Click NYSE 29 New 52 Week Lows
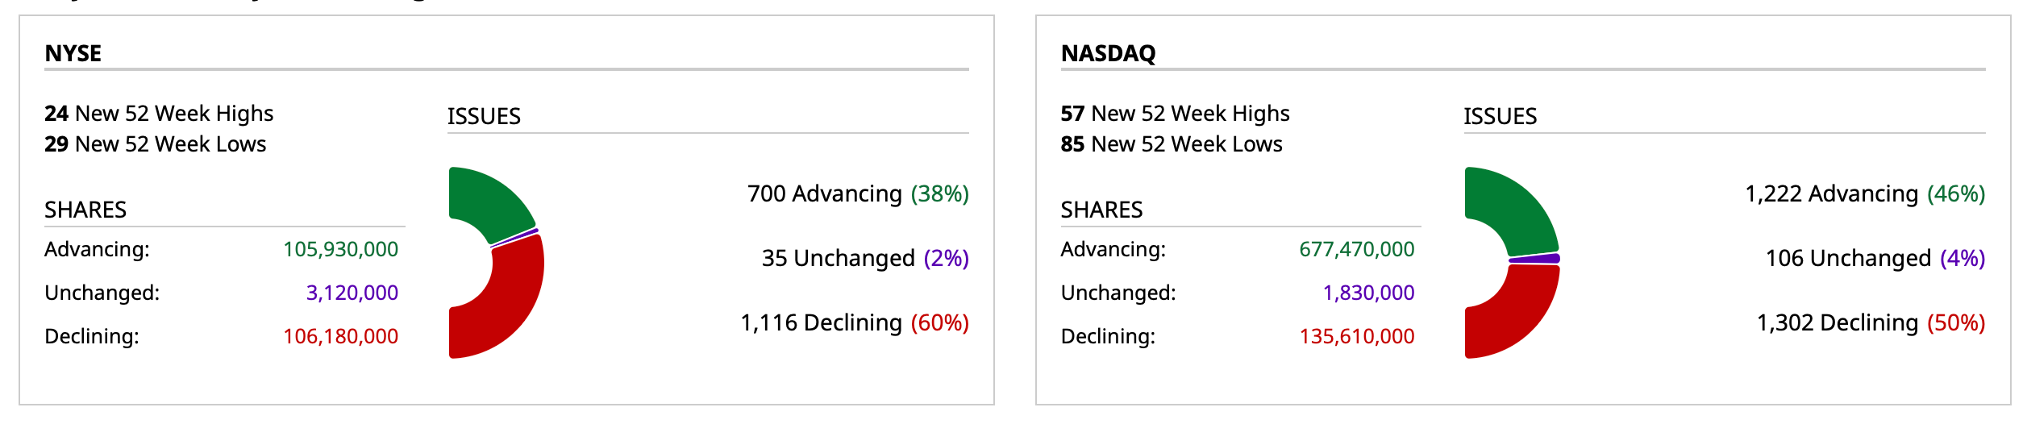Screen dimensions: 2027x424 [x=155, y=144]
